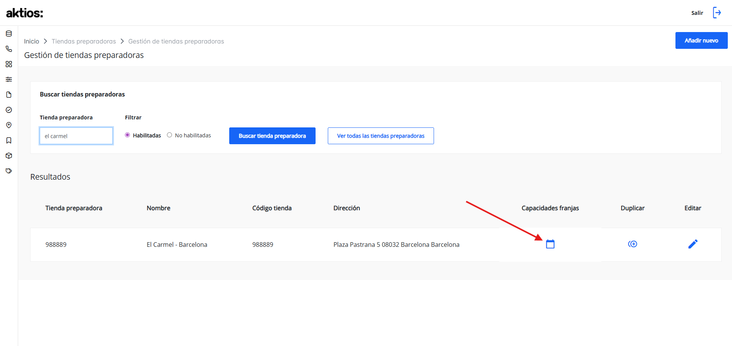Open the package box sidebar icon
The height and width of the screenshot is (346, 732).
coord(9,156)
